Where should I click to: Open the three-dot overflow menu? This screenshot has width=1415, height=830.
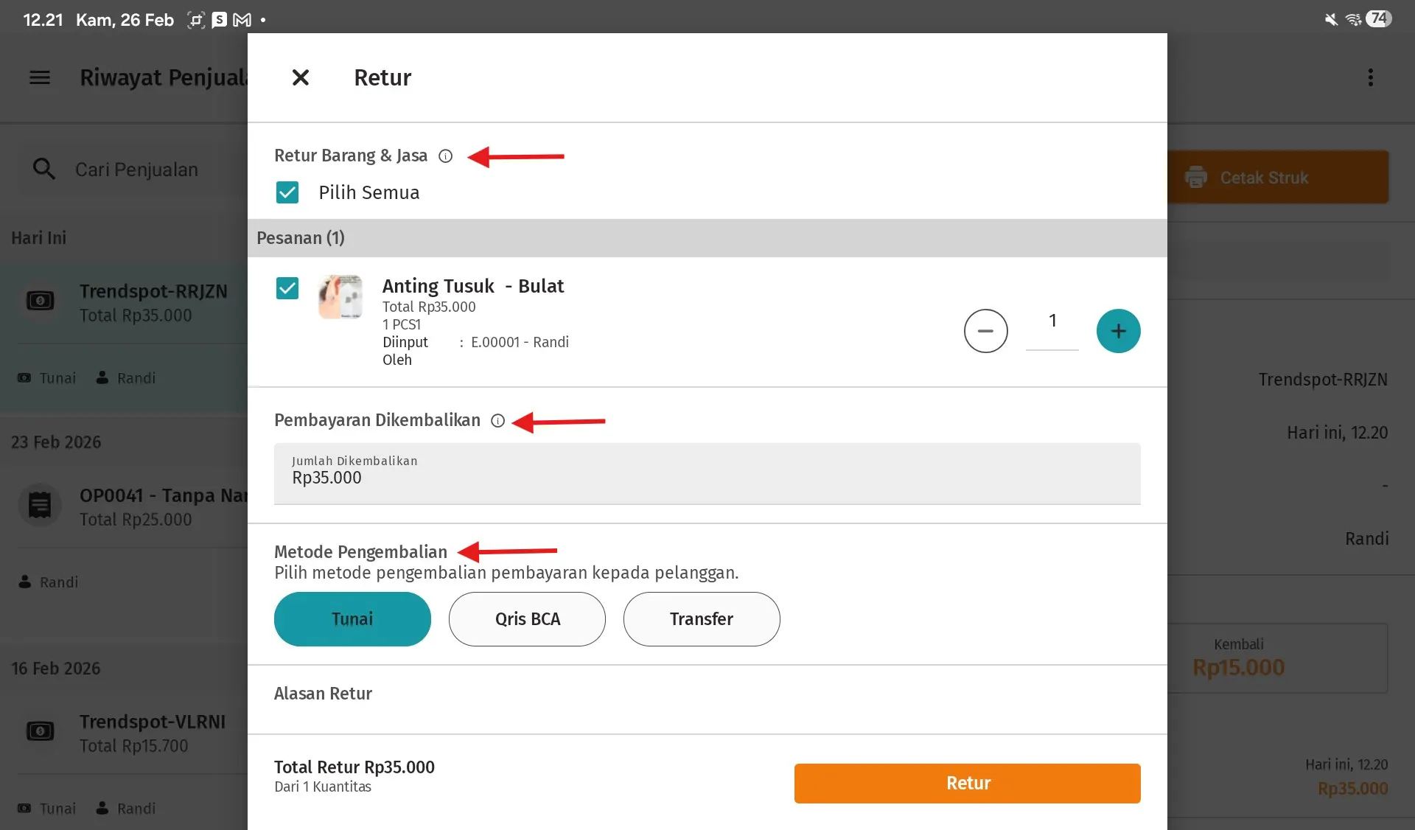(x=1370, y=77)
